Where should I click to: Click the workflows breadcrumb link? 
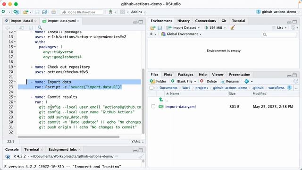tap(276, 88)
